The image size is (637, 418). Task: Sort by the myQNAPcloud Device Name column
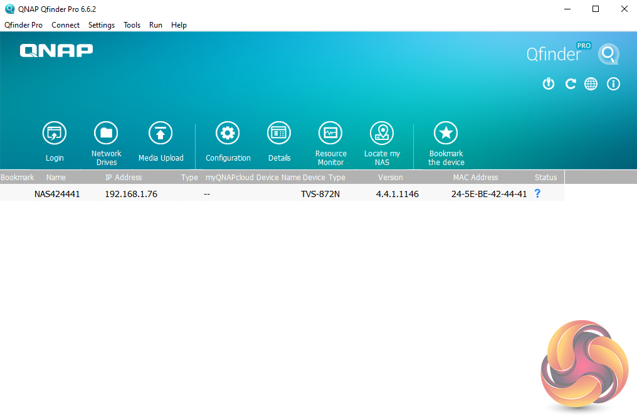[253, 177]
